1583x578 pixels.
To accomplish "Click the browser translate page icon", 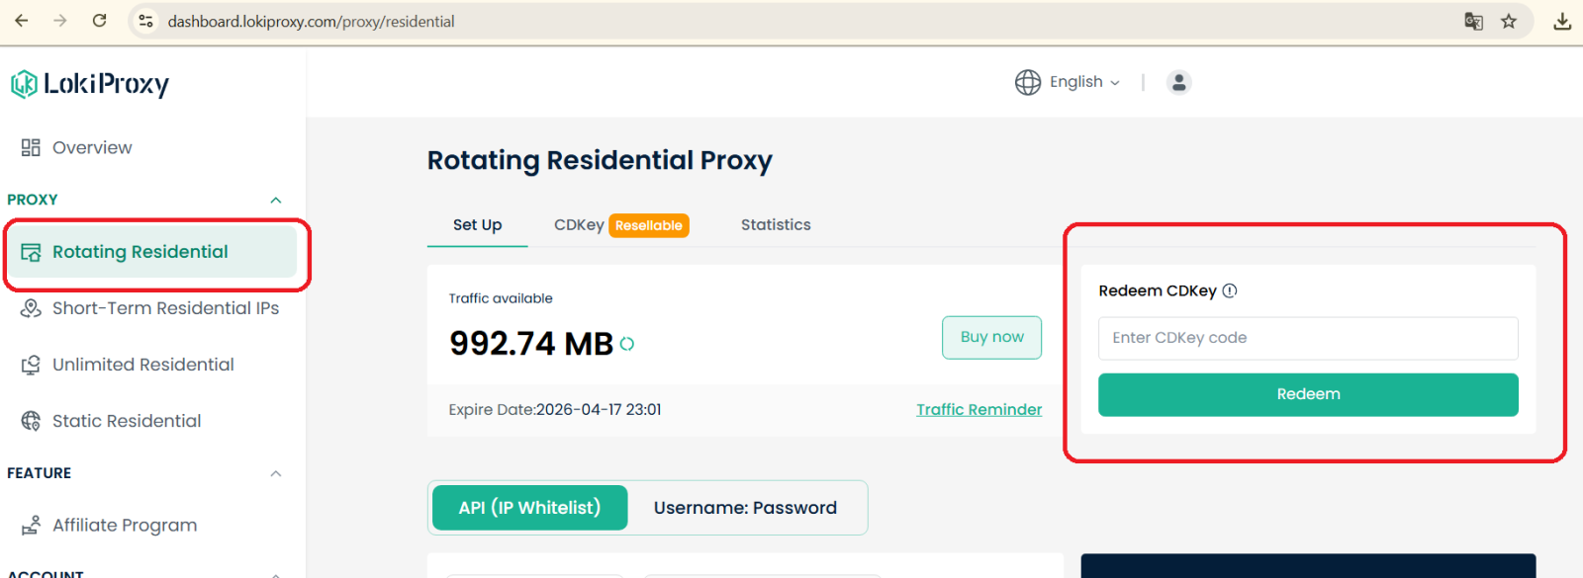I will coord(1473,21).
